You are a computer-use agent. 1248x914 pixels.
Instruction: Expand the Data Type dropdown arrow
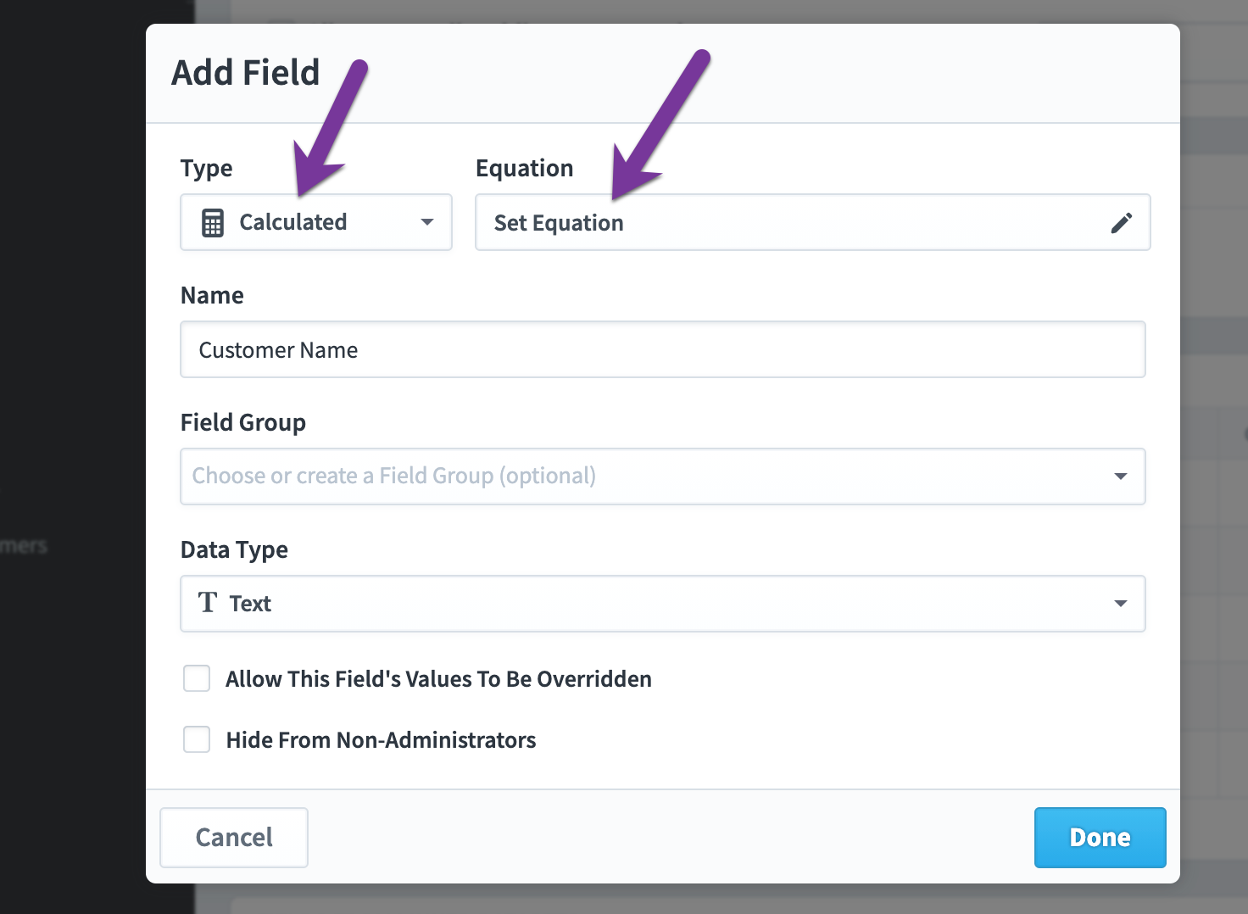tap(1121, 604)
